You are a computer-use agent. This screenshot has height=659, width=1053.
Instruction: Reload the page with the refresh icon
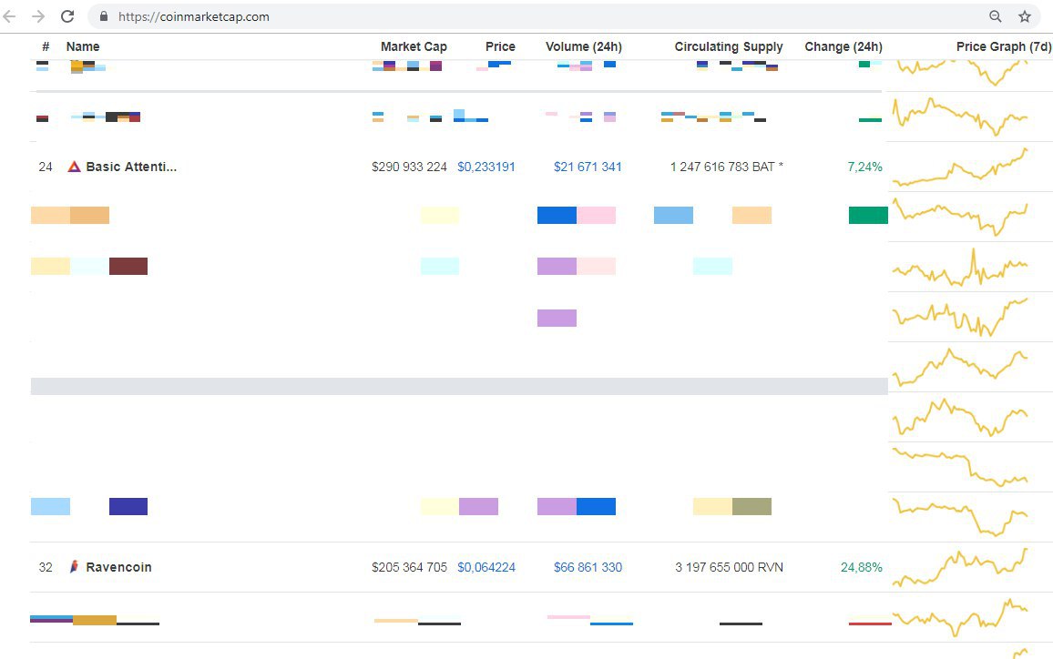click(x=67, y=16)
